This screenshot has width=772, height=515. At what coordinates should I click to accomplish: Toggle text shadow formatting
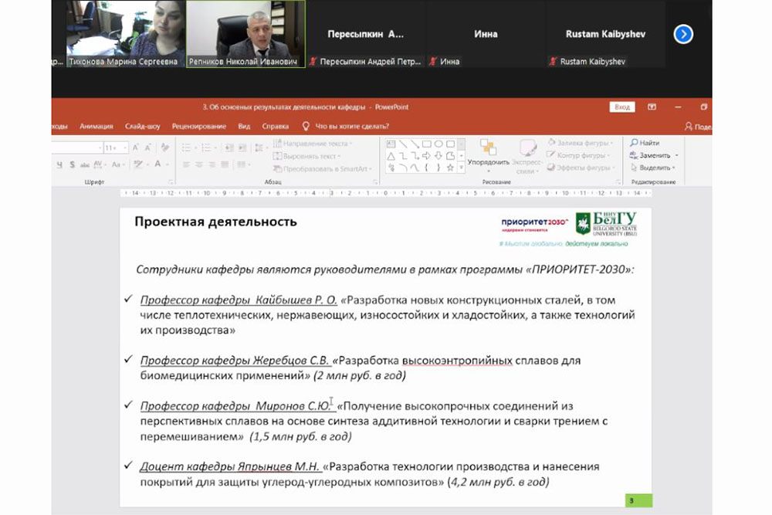pyautogui.click(x=72, y=164)
